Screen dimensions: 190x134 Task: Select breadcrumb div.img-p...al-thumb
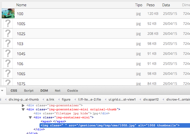coord(24,99)
